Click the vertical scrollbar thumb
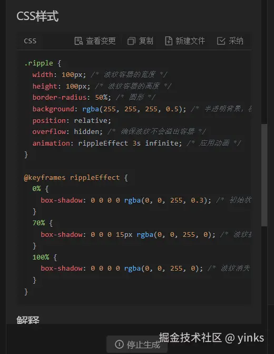Screen dimensions: 274x354 (265, 175)
